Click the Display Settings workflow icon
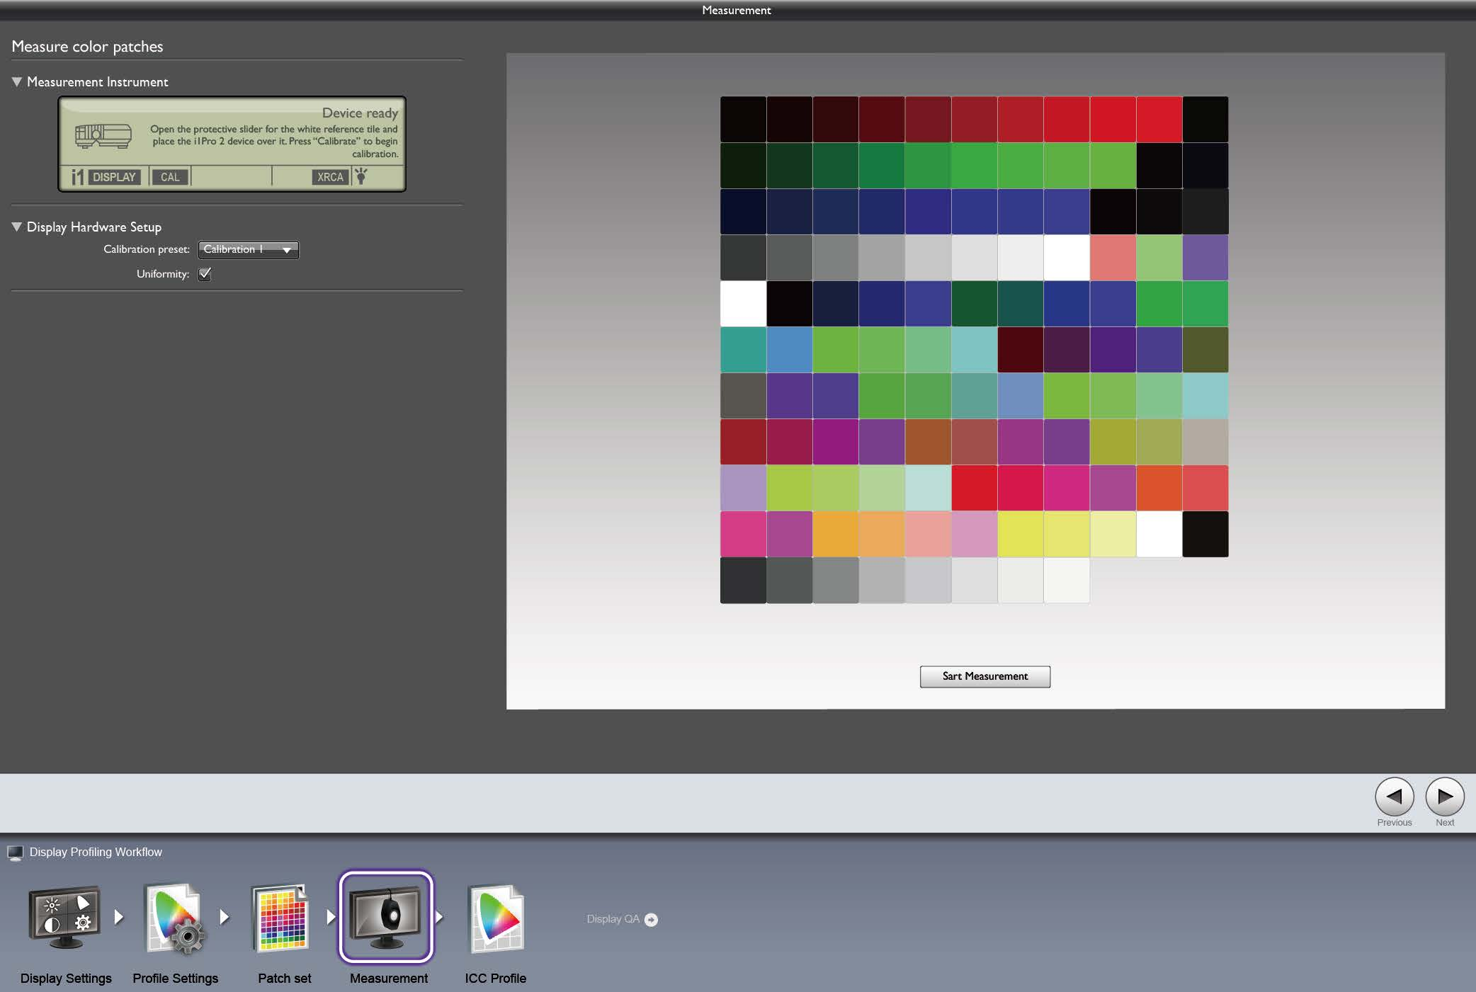 (64, 919)
